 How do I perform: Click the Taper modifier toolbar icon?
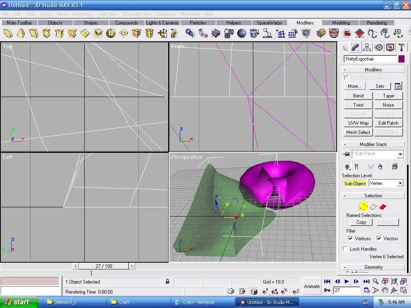click(21, 34)
